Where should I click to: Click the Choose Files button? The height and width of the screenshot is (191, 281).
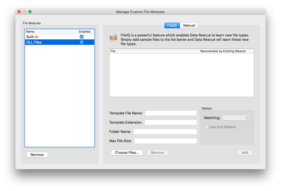(127, 152)
